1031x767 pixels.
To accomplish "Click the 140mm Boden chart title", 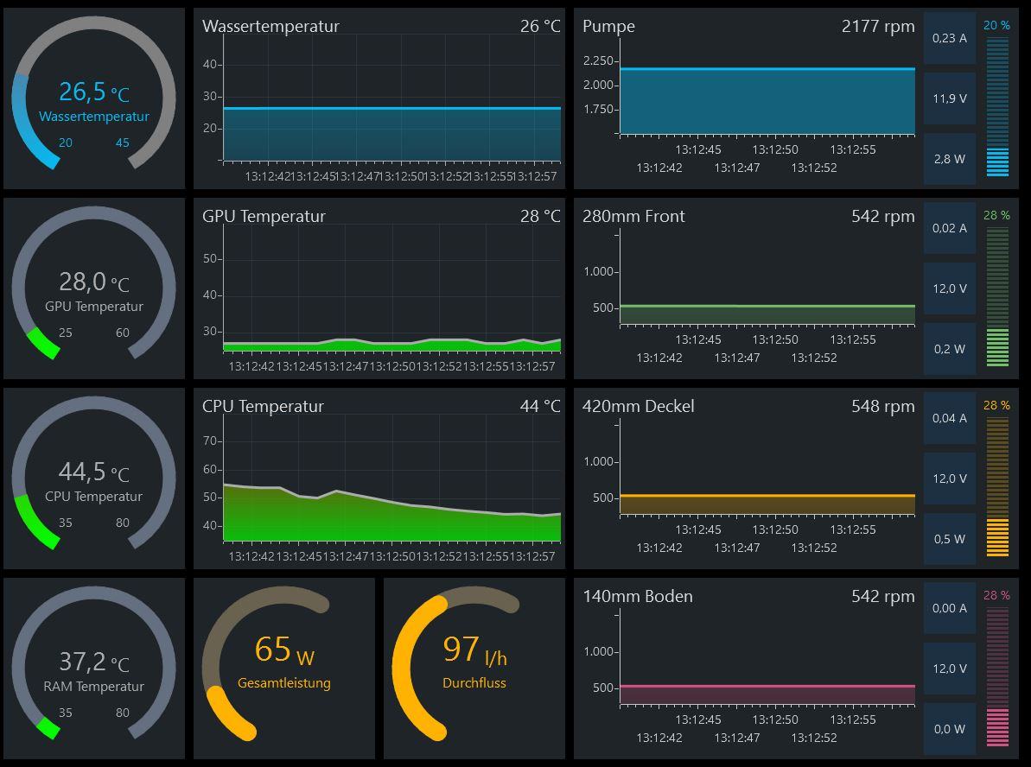I will (637, 596).
